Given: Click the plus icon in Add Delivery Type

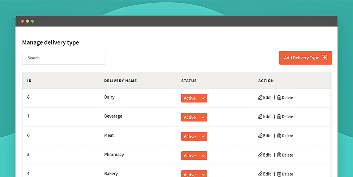Looking at the screenshot, I should tap(324, 58).
